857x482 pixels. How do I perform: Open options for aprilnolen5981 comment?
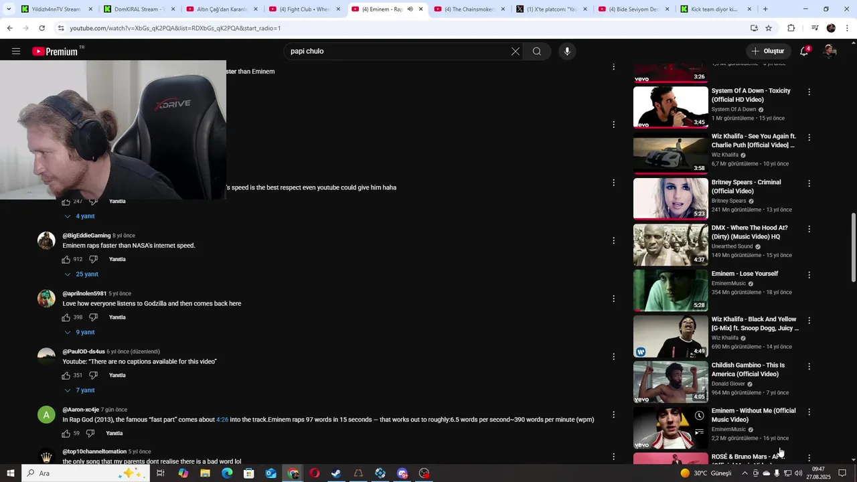[x=613, y=299]
